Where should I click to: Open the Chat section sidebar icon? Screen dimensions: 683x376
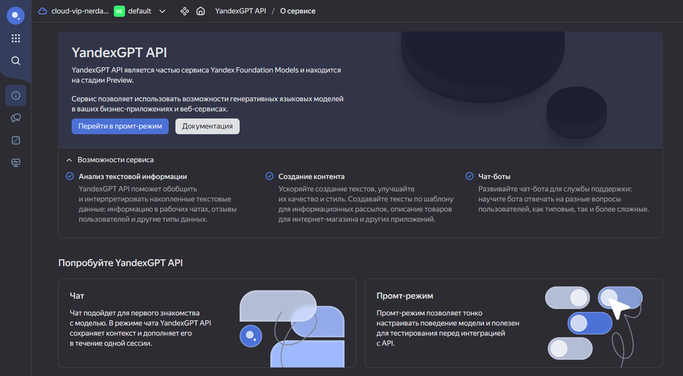click(16, 118)
